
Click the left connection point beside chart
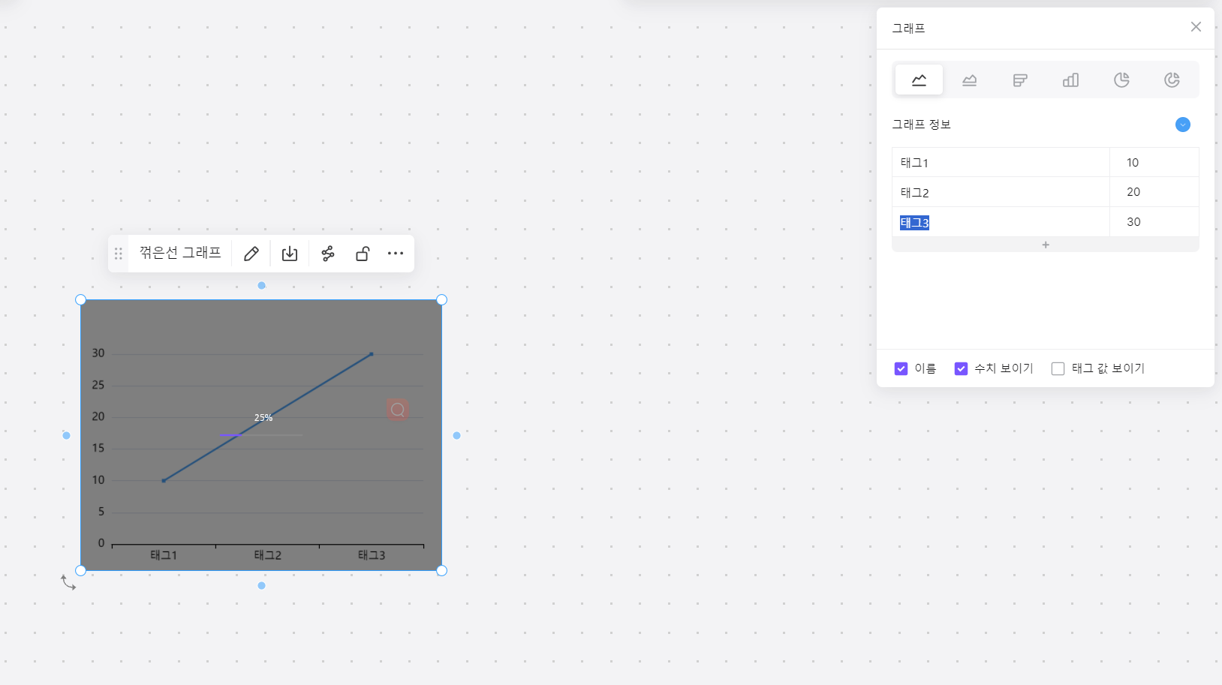coord(66,435)
